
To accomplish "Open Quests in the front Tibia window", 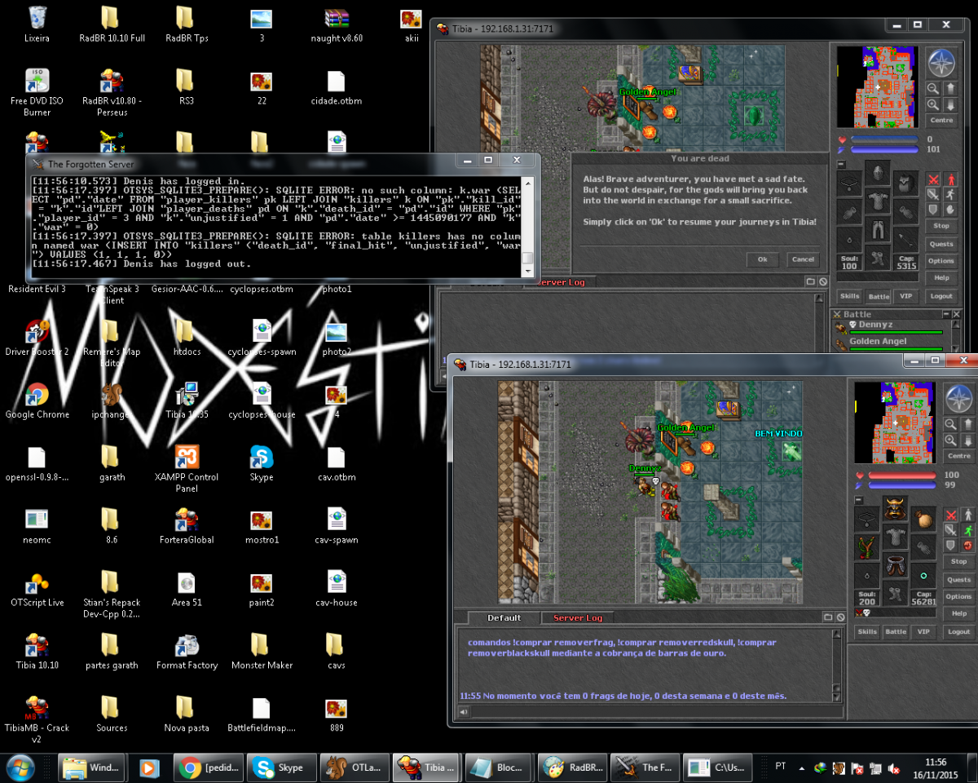I will pos(959,580).
